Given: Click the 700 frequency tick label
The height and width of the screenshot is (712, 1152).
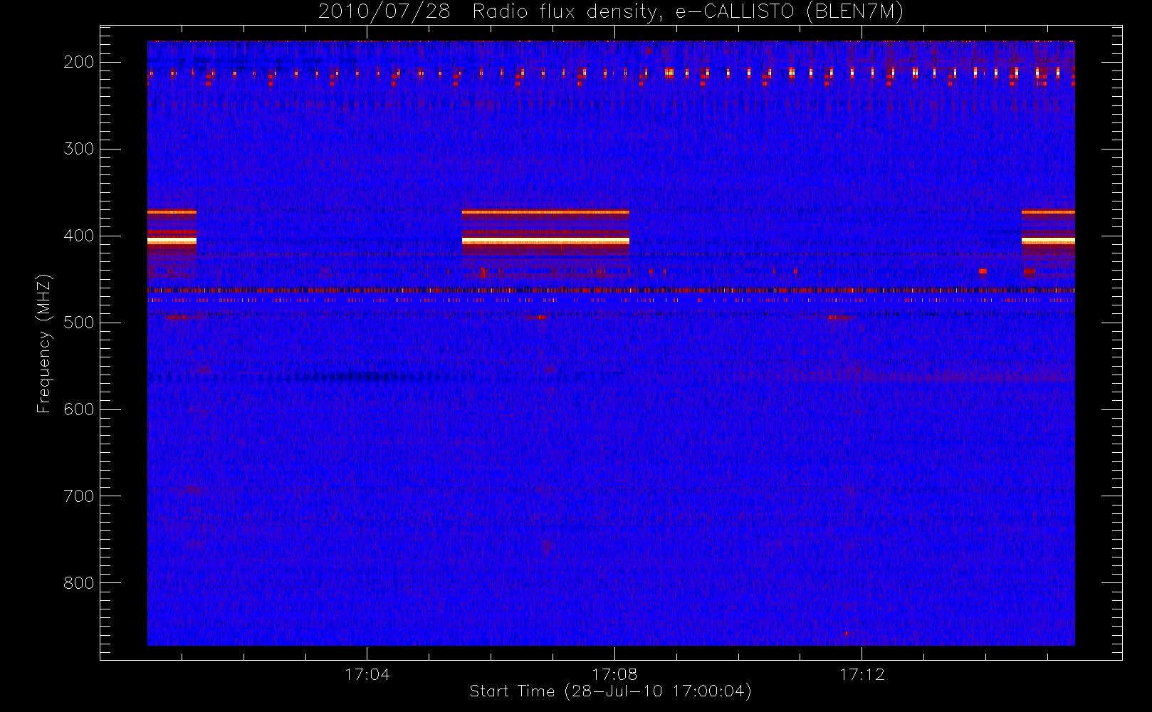Looking at the screenshot, I should pyautogui.click(x=79, y=496).
